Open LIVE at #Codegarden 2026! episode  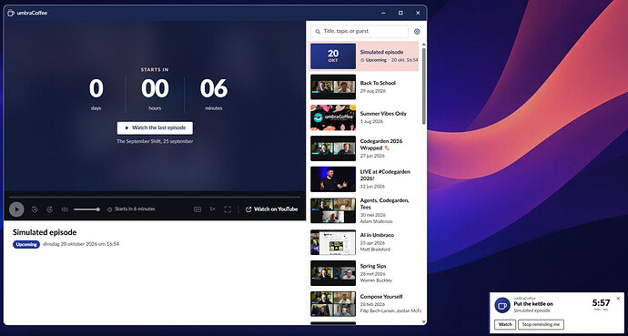(364, 179)
